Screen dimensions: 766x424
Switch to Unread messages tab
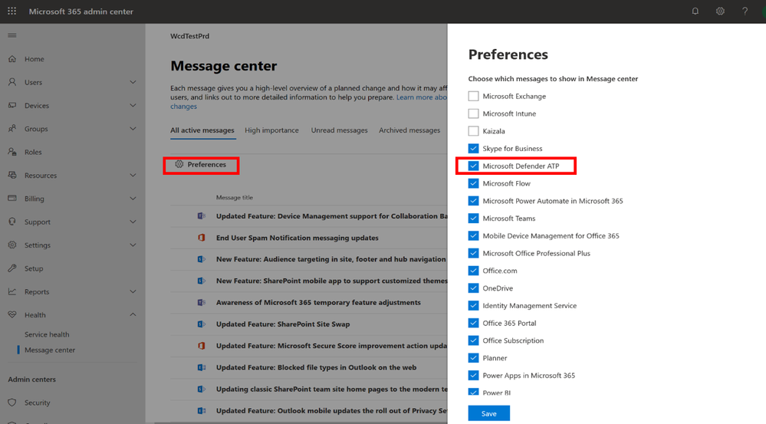pos(340,130)
